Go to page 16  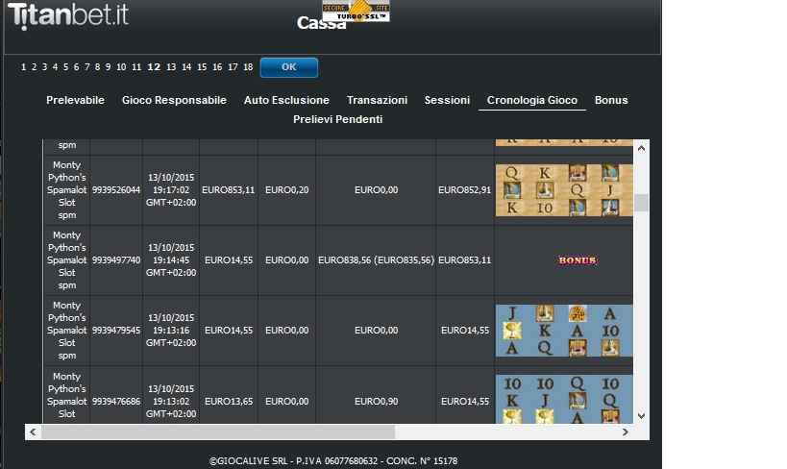pos(217,66)
